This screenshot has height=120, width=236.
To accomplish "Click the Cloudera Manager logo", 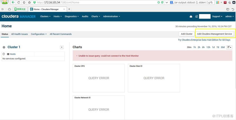I will [x=19, y=16].
